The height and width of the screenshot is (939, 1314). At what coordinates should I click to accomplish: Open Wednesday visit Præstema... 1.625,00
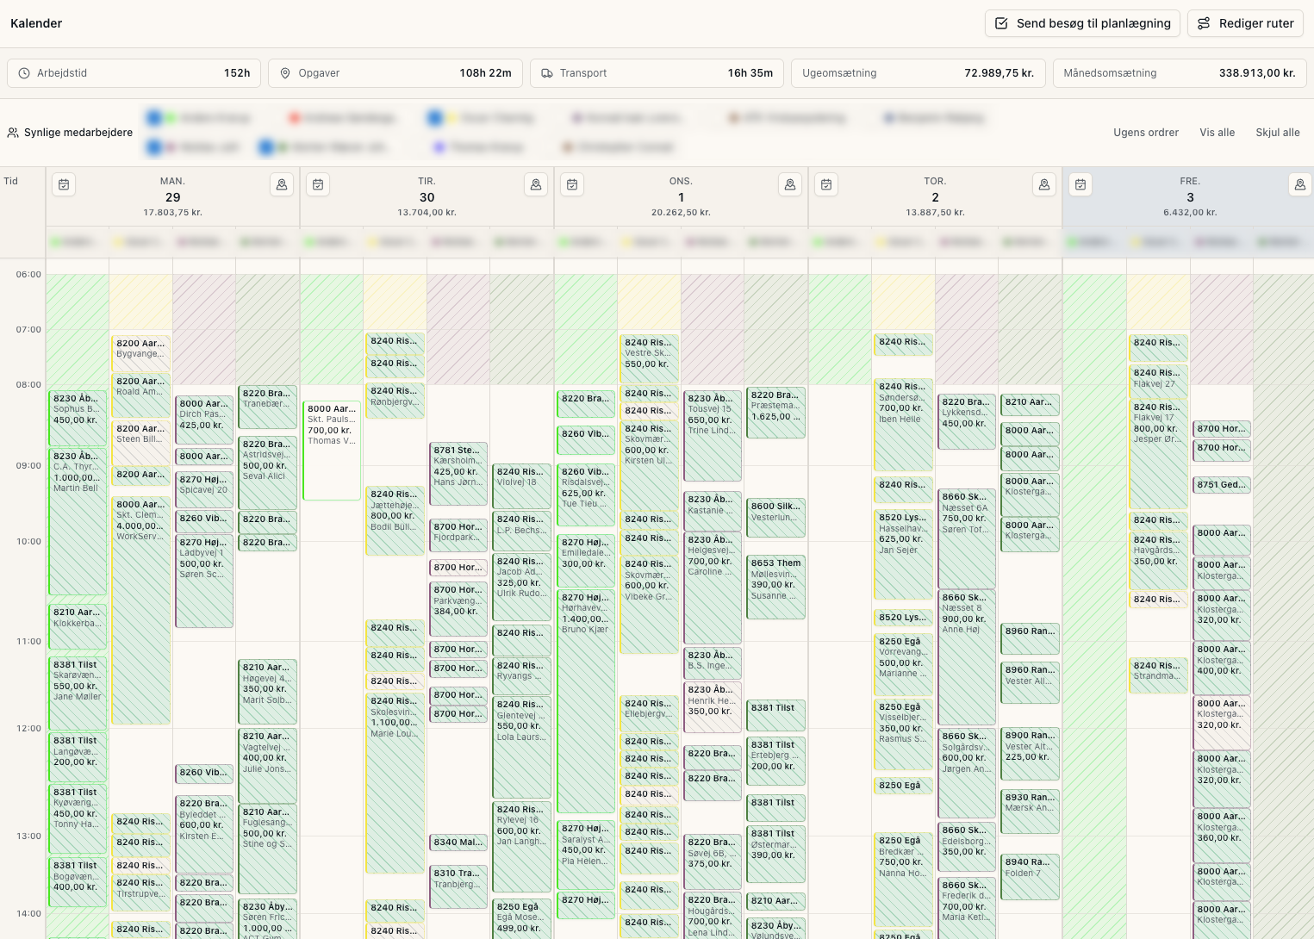point(776,413)
